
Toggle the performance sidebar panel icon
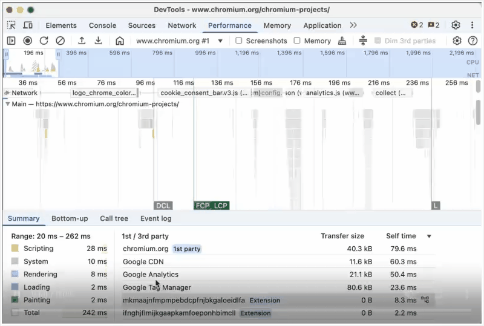point(11,41)
